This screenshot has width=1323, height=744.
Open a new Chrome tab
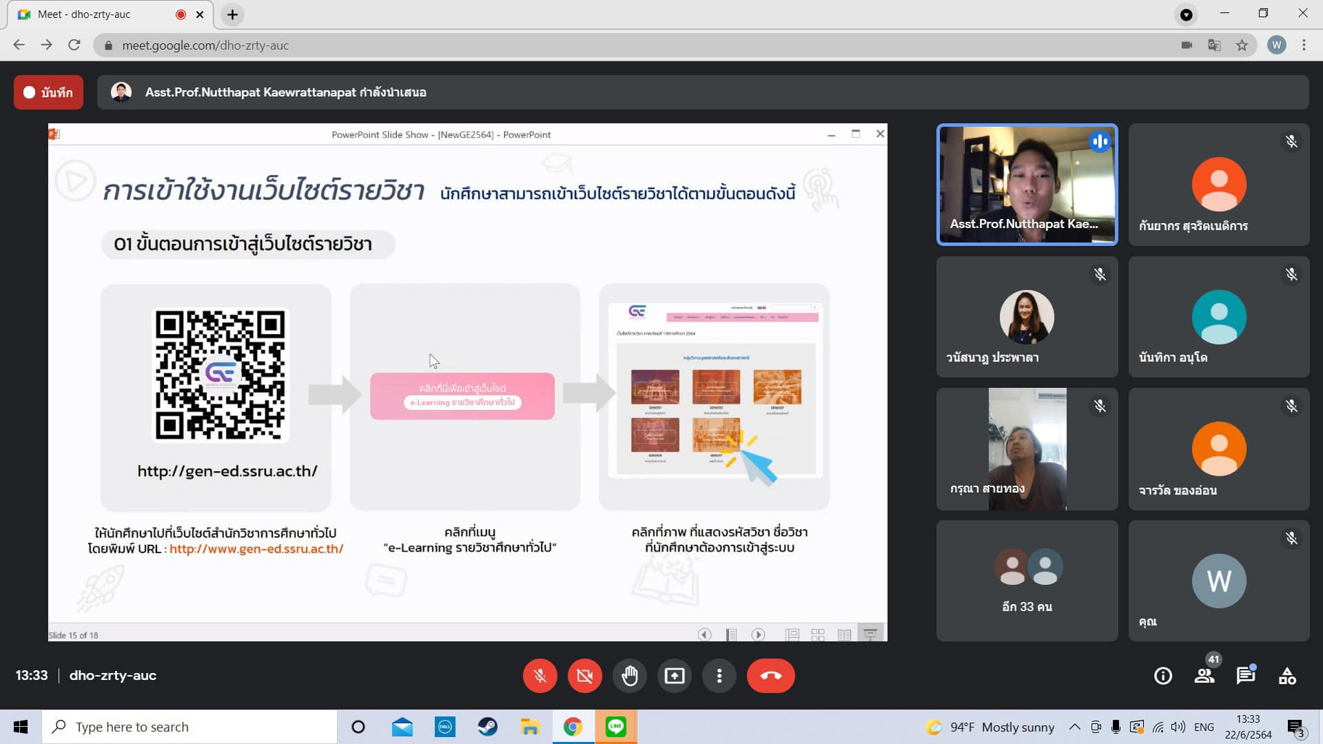click(232, 14)
